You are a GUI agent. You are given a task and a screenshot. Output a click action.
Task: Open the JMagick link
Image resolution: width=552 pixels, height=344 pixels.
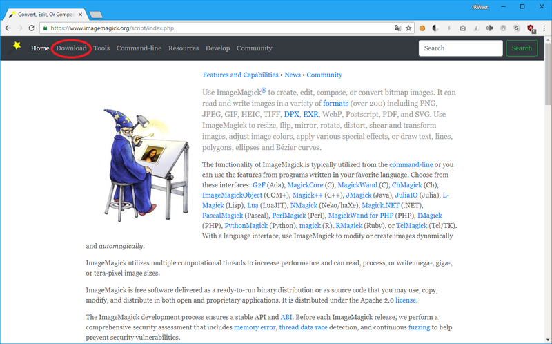[x=358, y=195]
